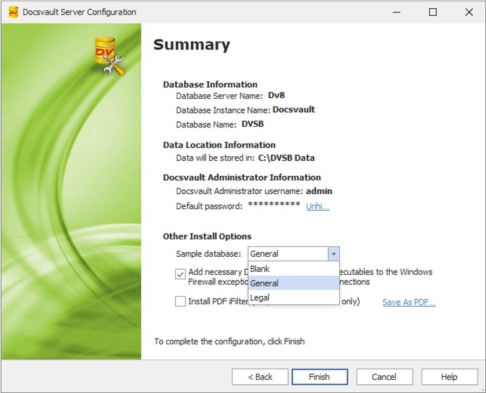The image size is (486, 393).
Task: Cancel the server configuration wizard
Action: coord(384,377)
